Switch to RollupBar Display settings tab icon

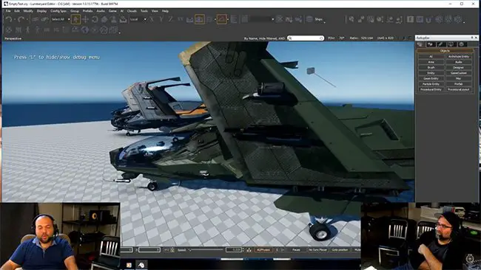click(451, 45)
